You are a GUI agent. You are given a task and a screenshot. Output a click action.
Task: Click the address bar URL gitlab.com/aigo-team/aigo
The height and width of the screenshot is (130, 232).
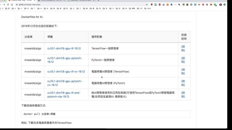30,5
